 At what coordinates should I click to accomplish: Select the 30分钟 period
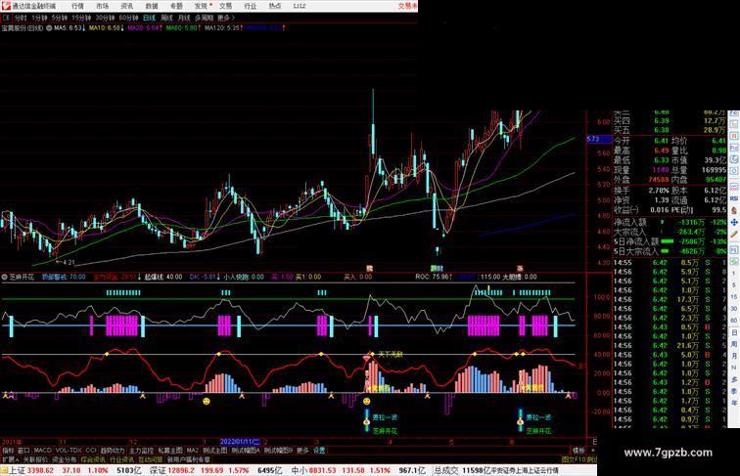point(105,18)
